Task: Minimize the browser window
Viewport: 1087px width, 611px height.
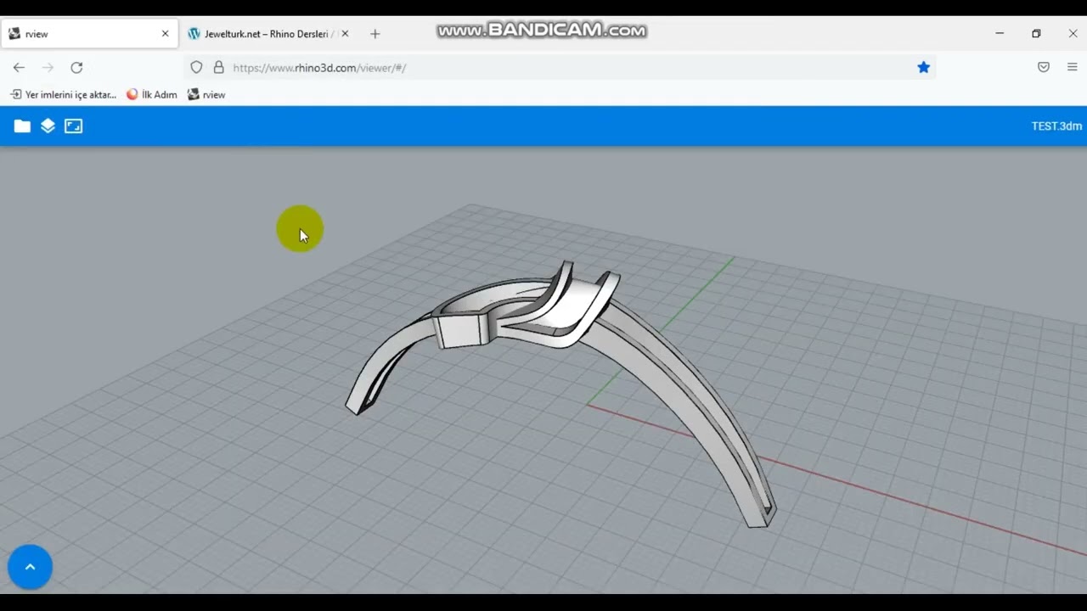Action: click(x=1000, y=34)
